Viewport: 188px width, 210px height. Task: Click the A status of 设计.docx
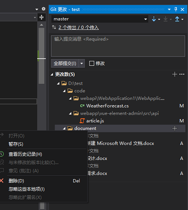(x=182, y=159)
